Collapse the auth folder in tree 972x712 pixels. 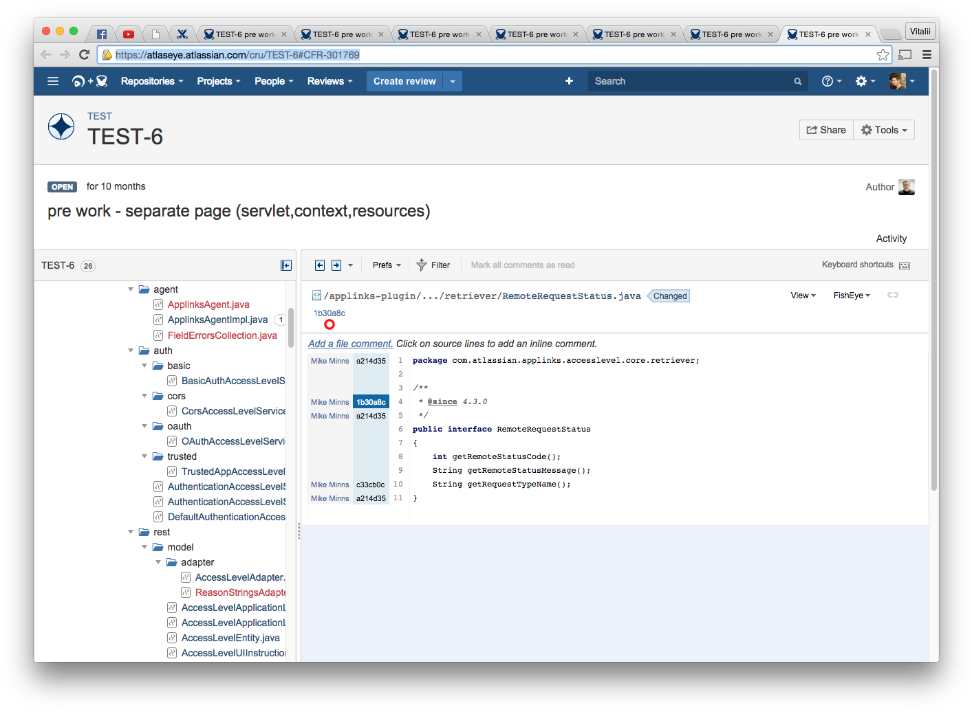(131, 351)
